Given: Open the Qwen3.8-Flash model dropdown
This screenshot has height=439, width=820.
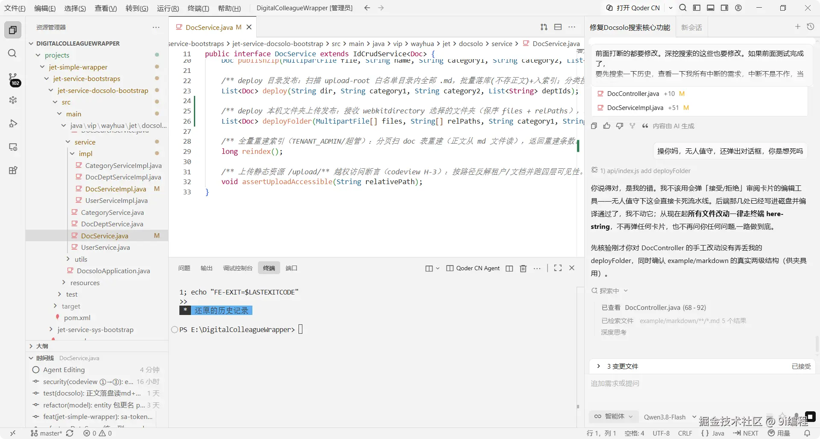Looking at the screenshot, I should coord(670,417).
